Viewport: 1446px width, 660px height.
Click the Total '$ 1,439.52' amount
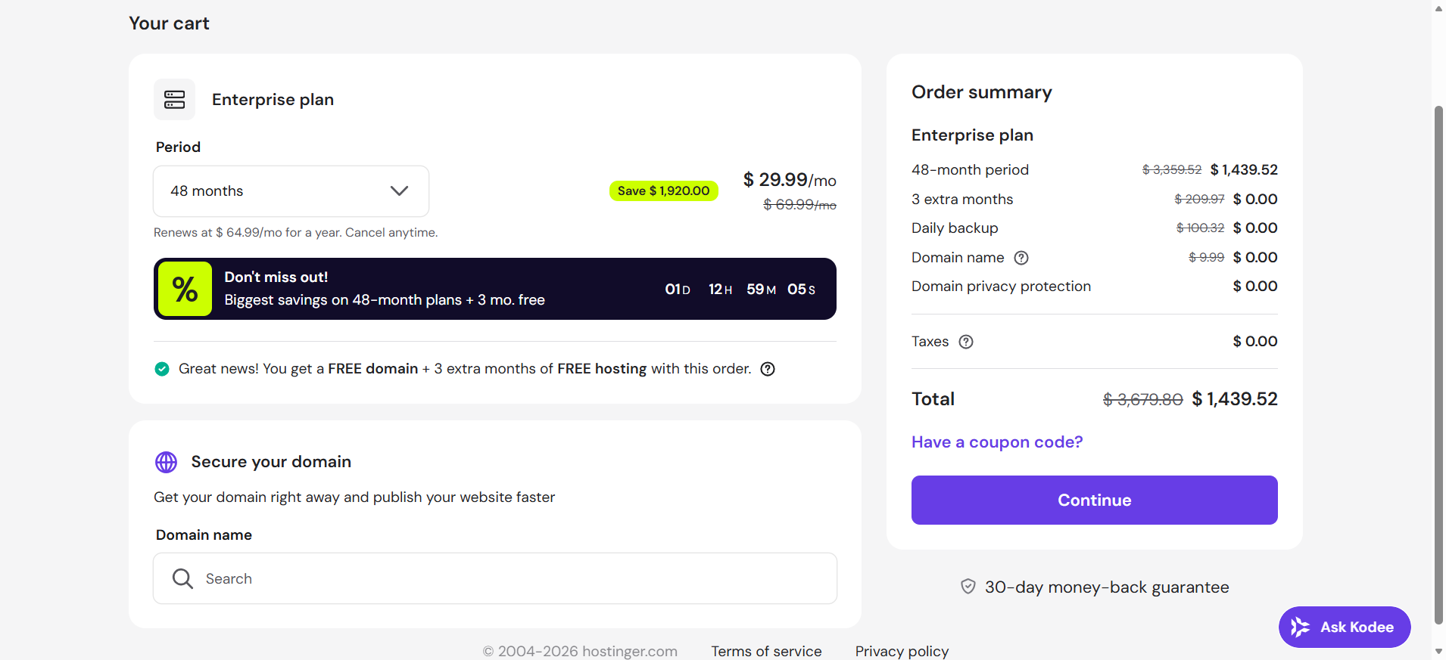pos(1235,399)
